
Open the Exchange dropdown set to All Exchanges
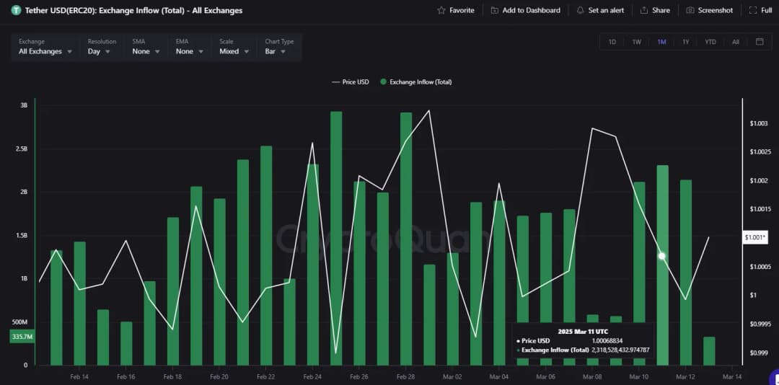click(x=45, y=51)
